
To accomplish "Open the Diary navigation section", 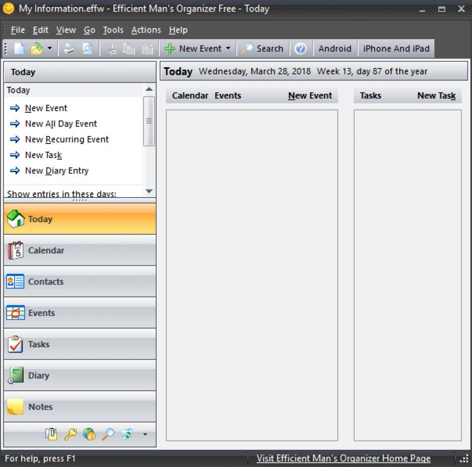I will click(x=80, y=375).
